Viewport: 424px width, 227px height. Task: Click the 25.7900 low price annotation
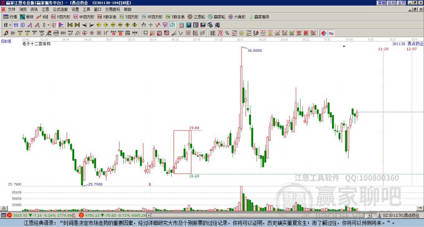click(96, 184)
